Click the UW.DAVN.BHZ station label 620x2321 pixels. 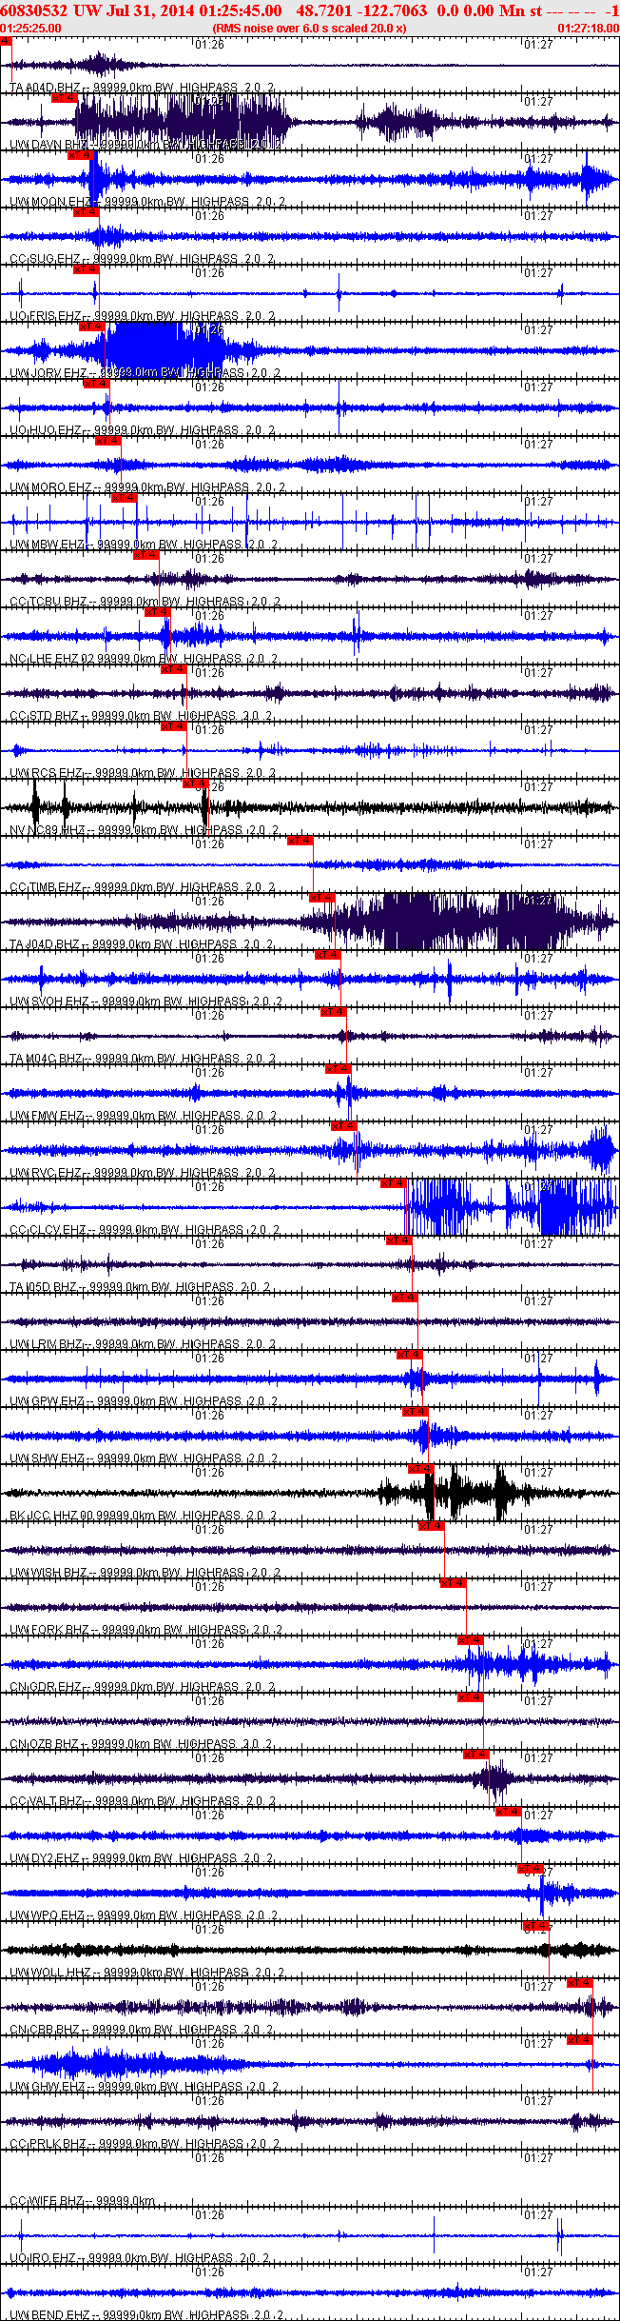coord(48,145)
